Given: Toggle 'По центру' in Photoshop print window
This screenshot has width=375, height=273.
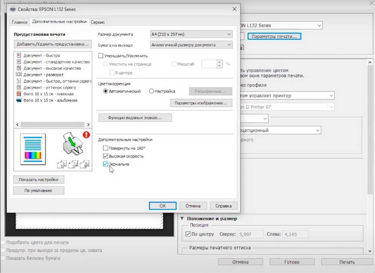Looking at the screenshot, I should 188,234.
